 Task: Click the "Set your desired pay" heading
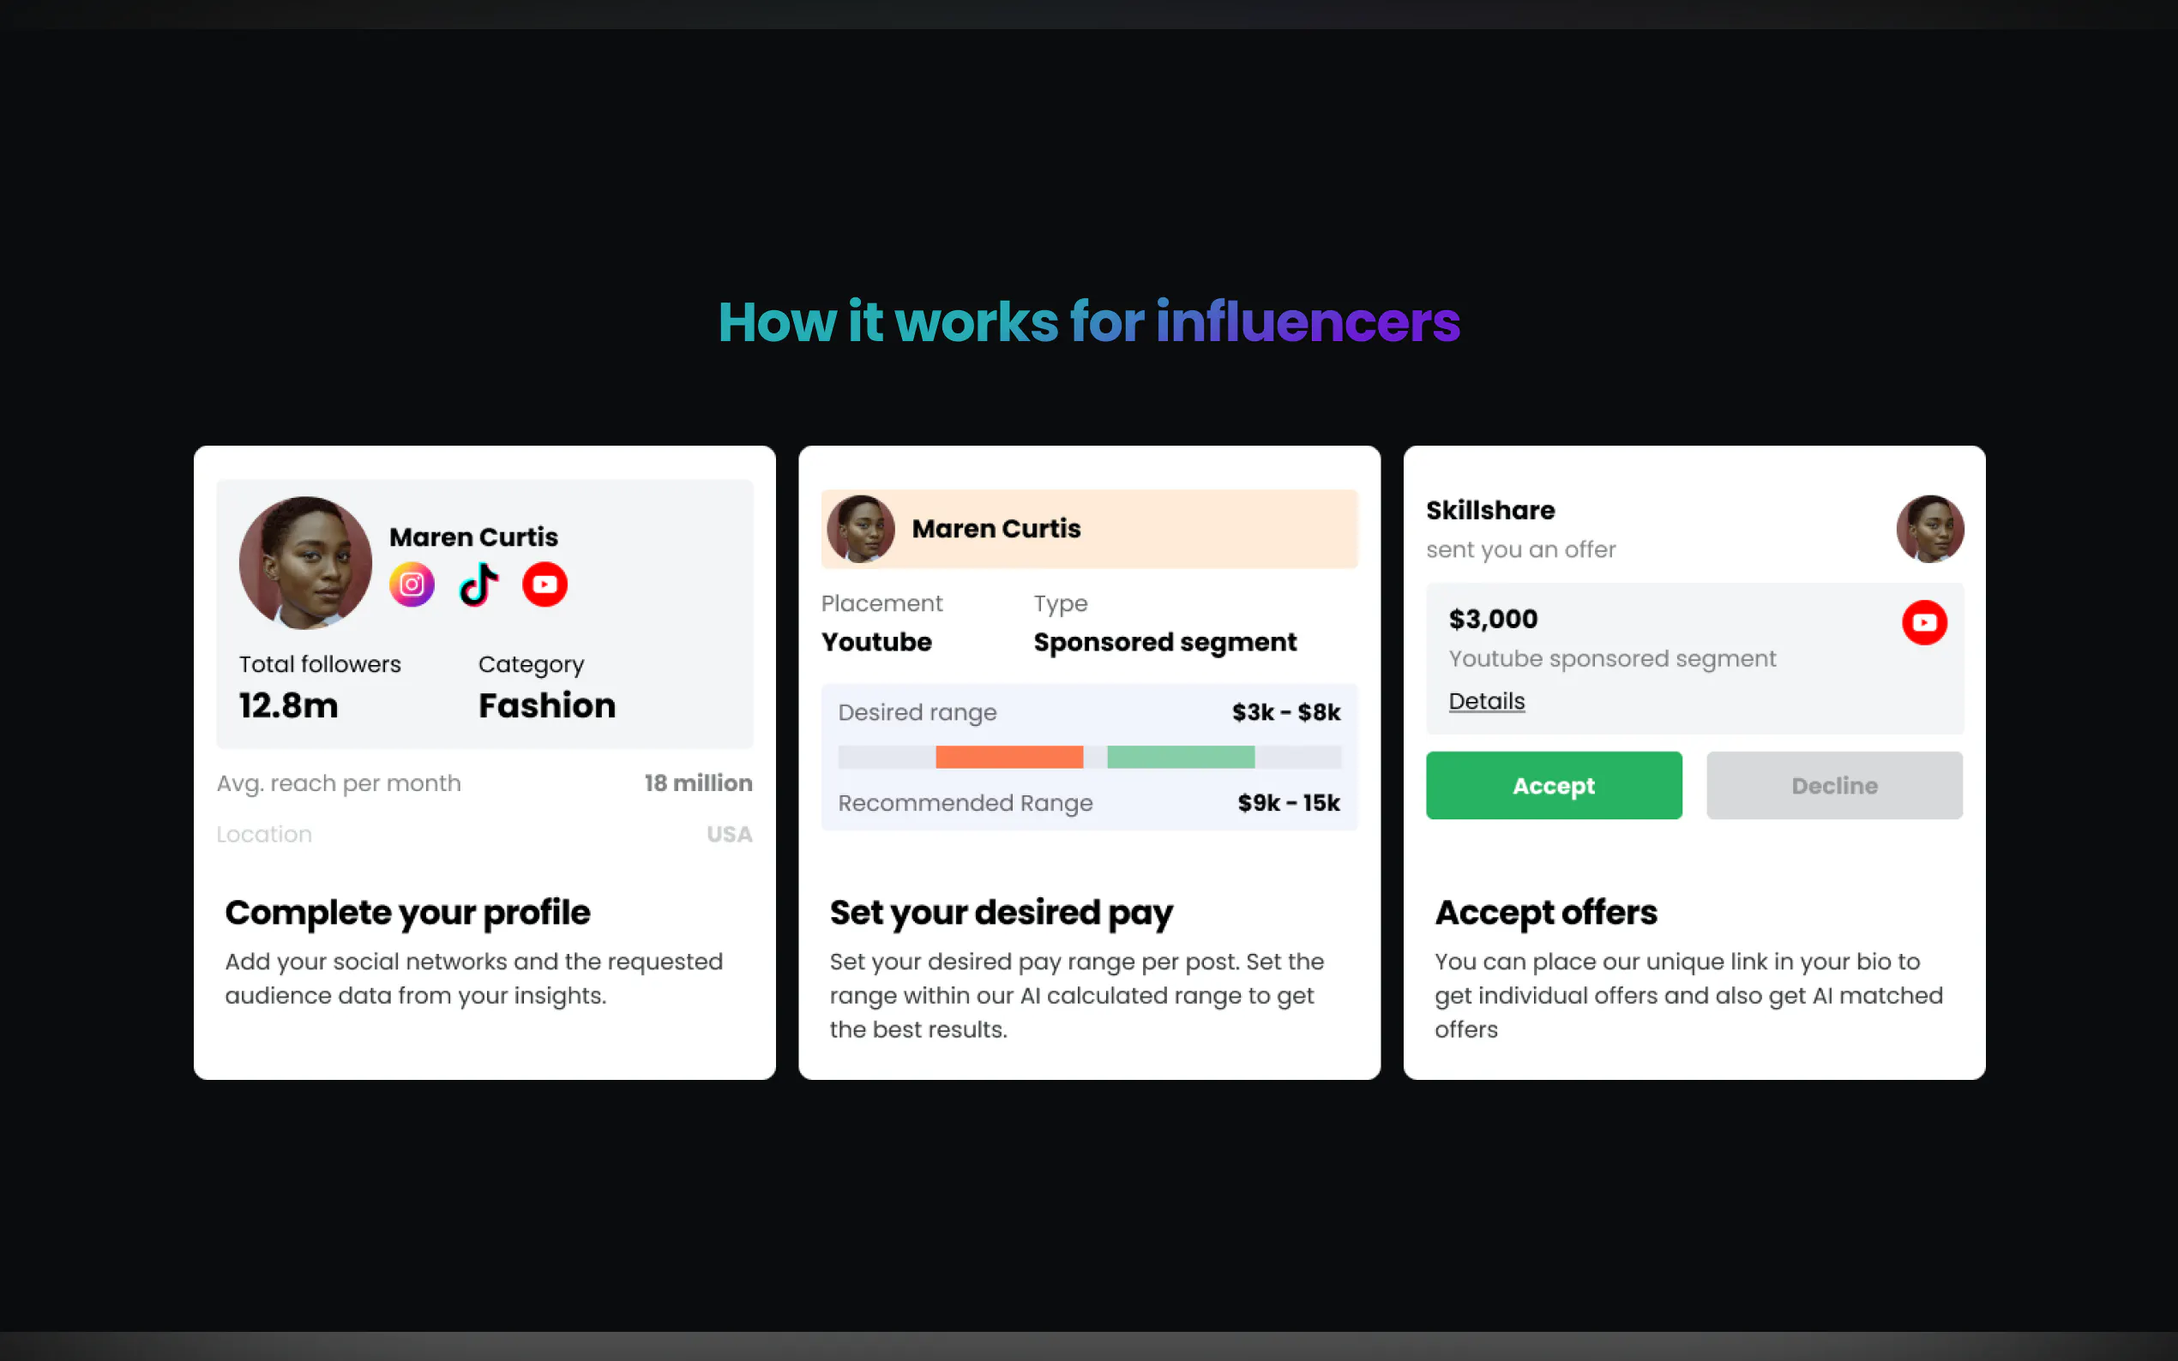coord(1002,913)
